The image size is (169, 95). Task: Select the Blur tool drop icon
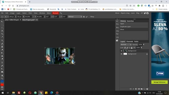(2, 56)
